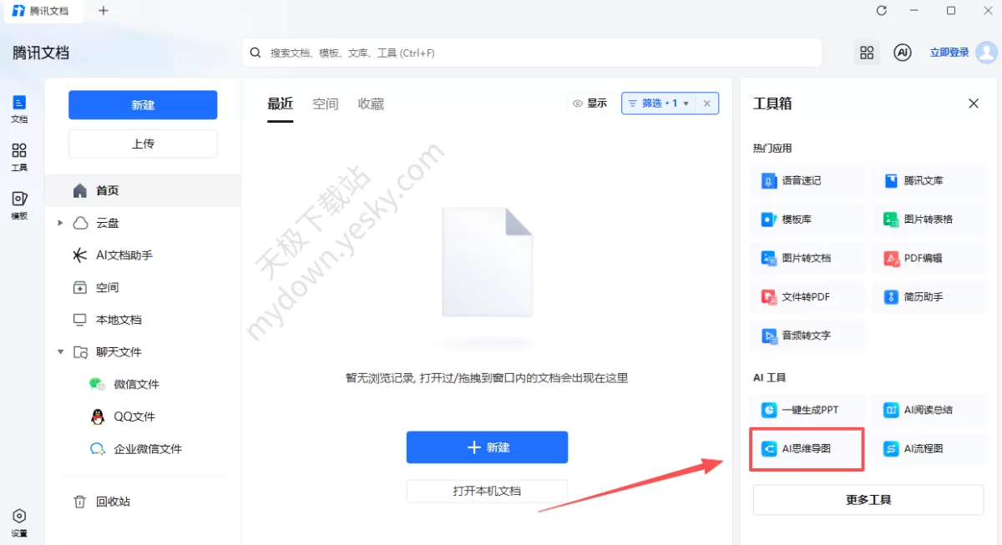Switch to the 空间 tab
Screen dimensions: 1002x545
point(326,103)
